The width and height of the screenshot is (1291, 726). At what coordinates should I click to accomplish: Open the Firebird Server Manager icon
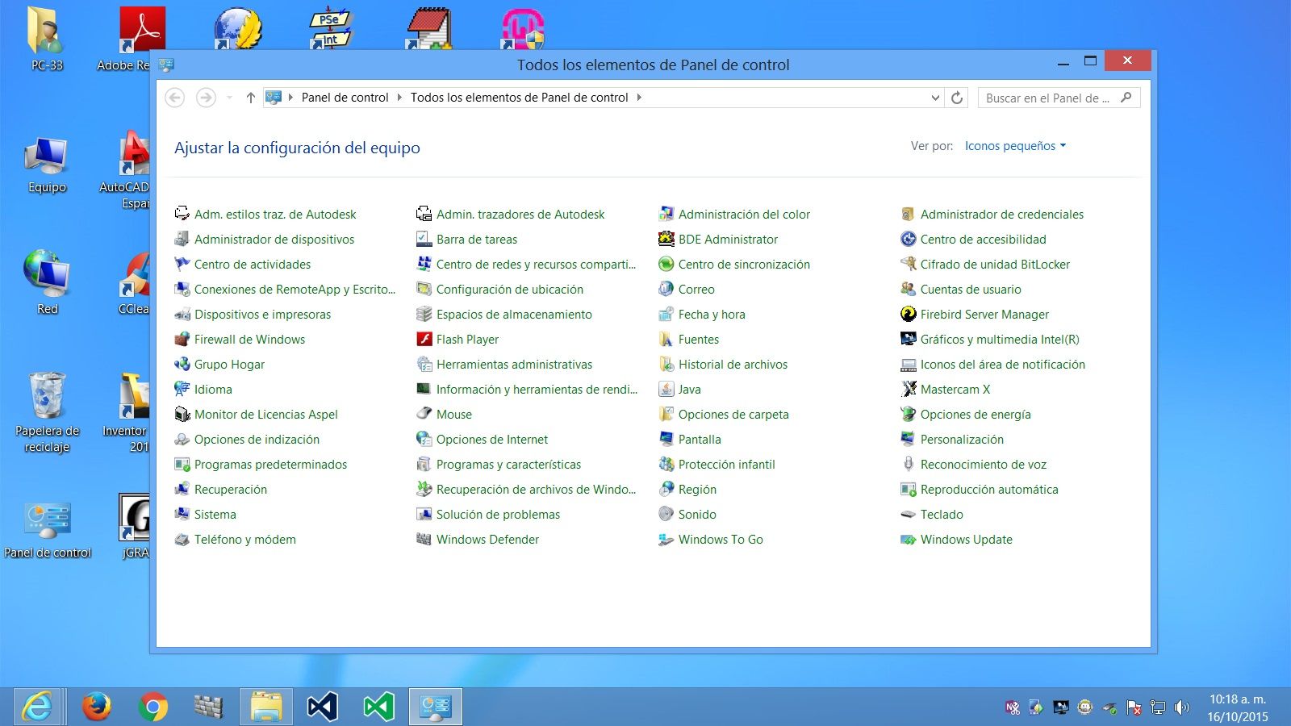pyautogui.click(x=909, y=315)
